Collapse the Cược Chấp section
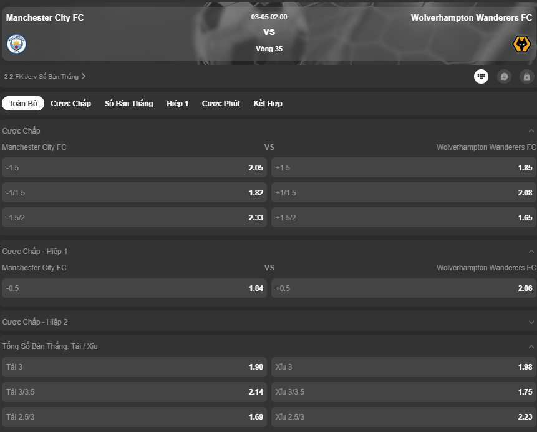Viewport: 537px width, 432px height. [x=531, y=130]
